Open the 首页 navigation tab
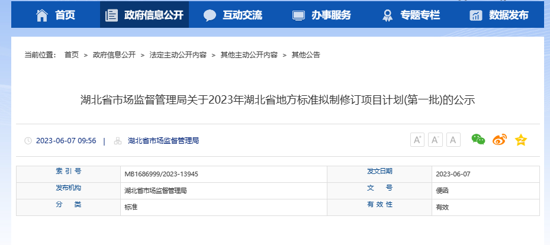The image size is (550, 245). pos(56,15)
